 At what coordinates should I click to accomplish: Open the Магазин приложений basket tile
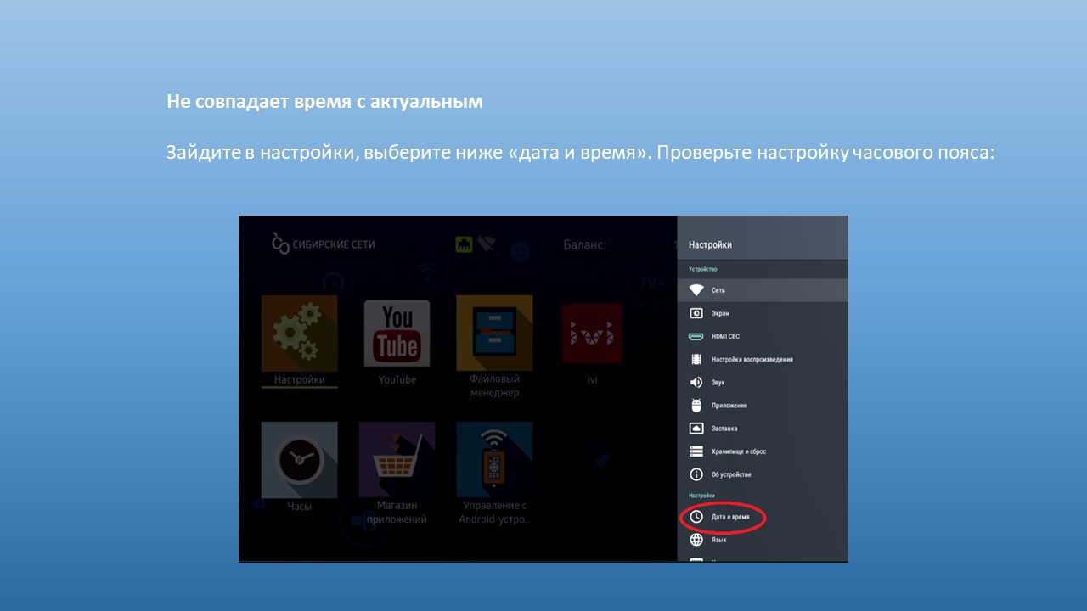pos(397,460)
